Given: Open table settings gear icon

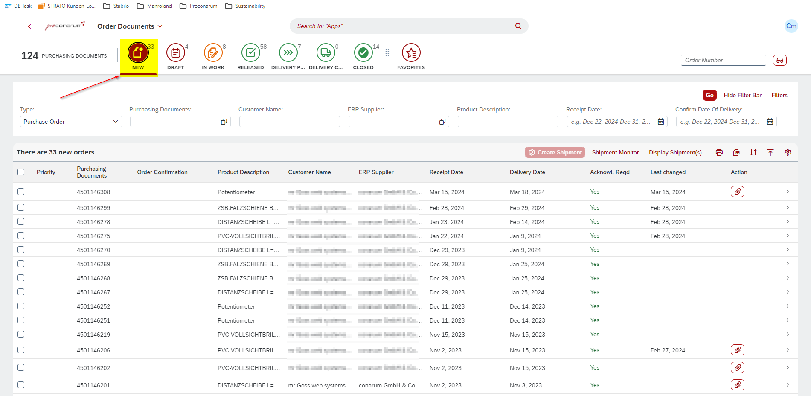Looking at the screenshot, I should pos(788,152).
